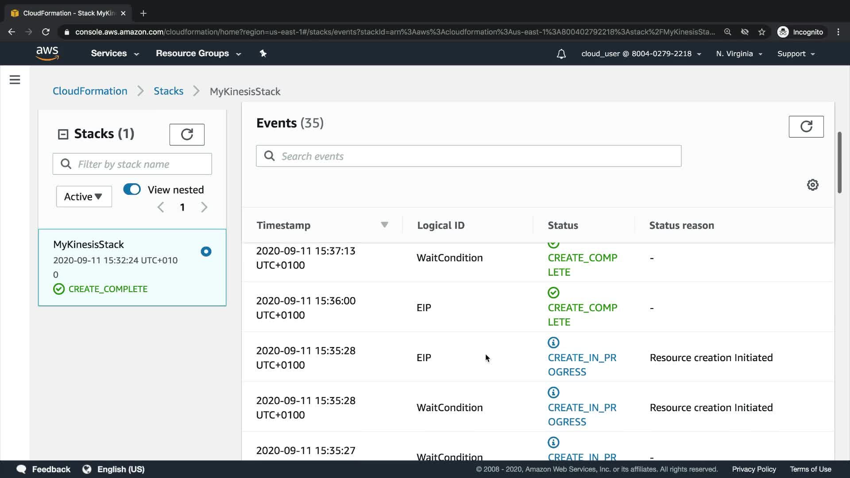Screen dimensions: 850x478
Task: Toggle the View nested switch
Action: point(132,189)
